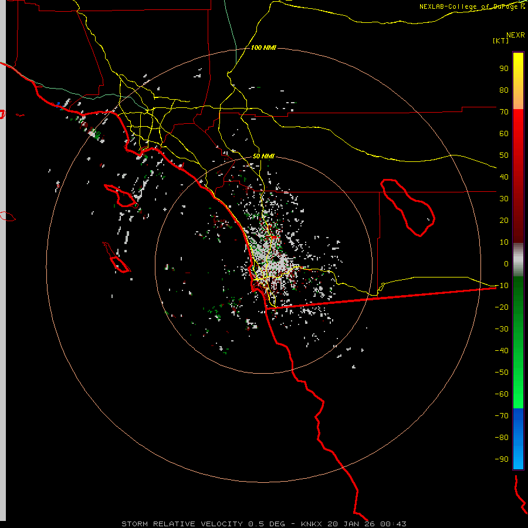The width and height of the screenshot is (528, 528).
Task: Click the -90 value on the velocity legend
Action: click(502, 459)
